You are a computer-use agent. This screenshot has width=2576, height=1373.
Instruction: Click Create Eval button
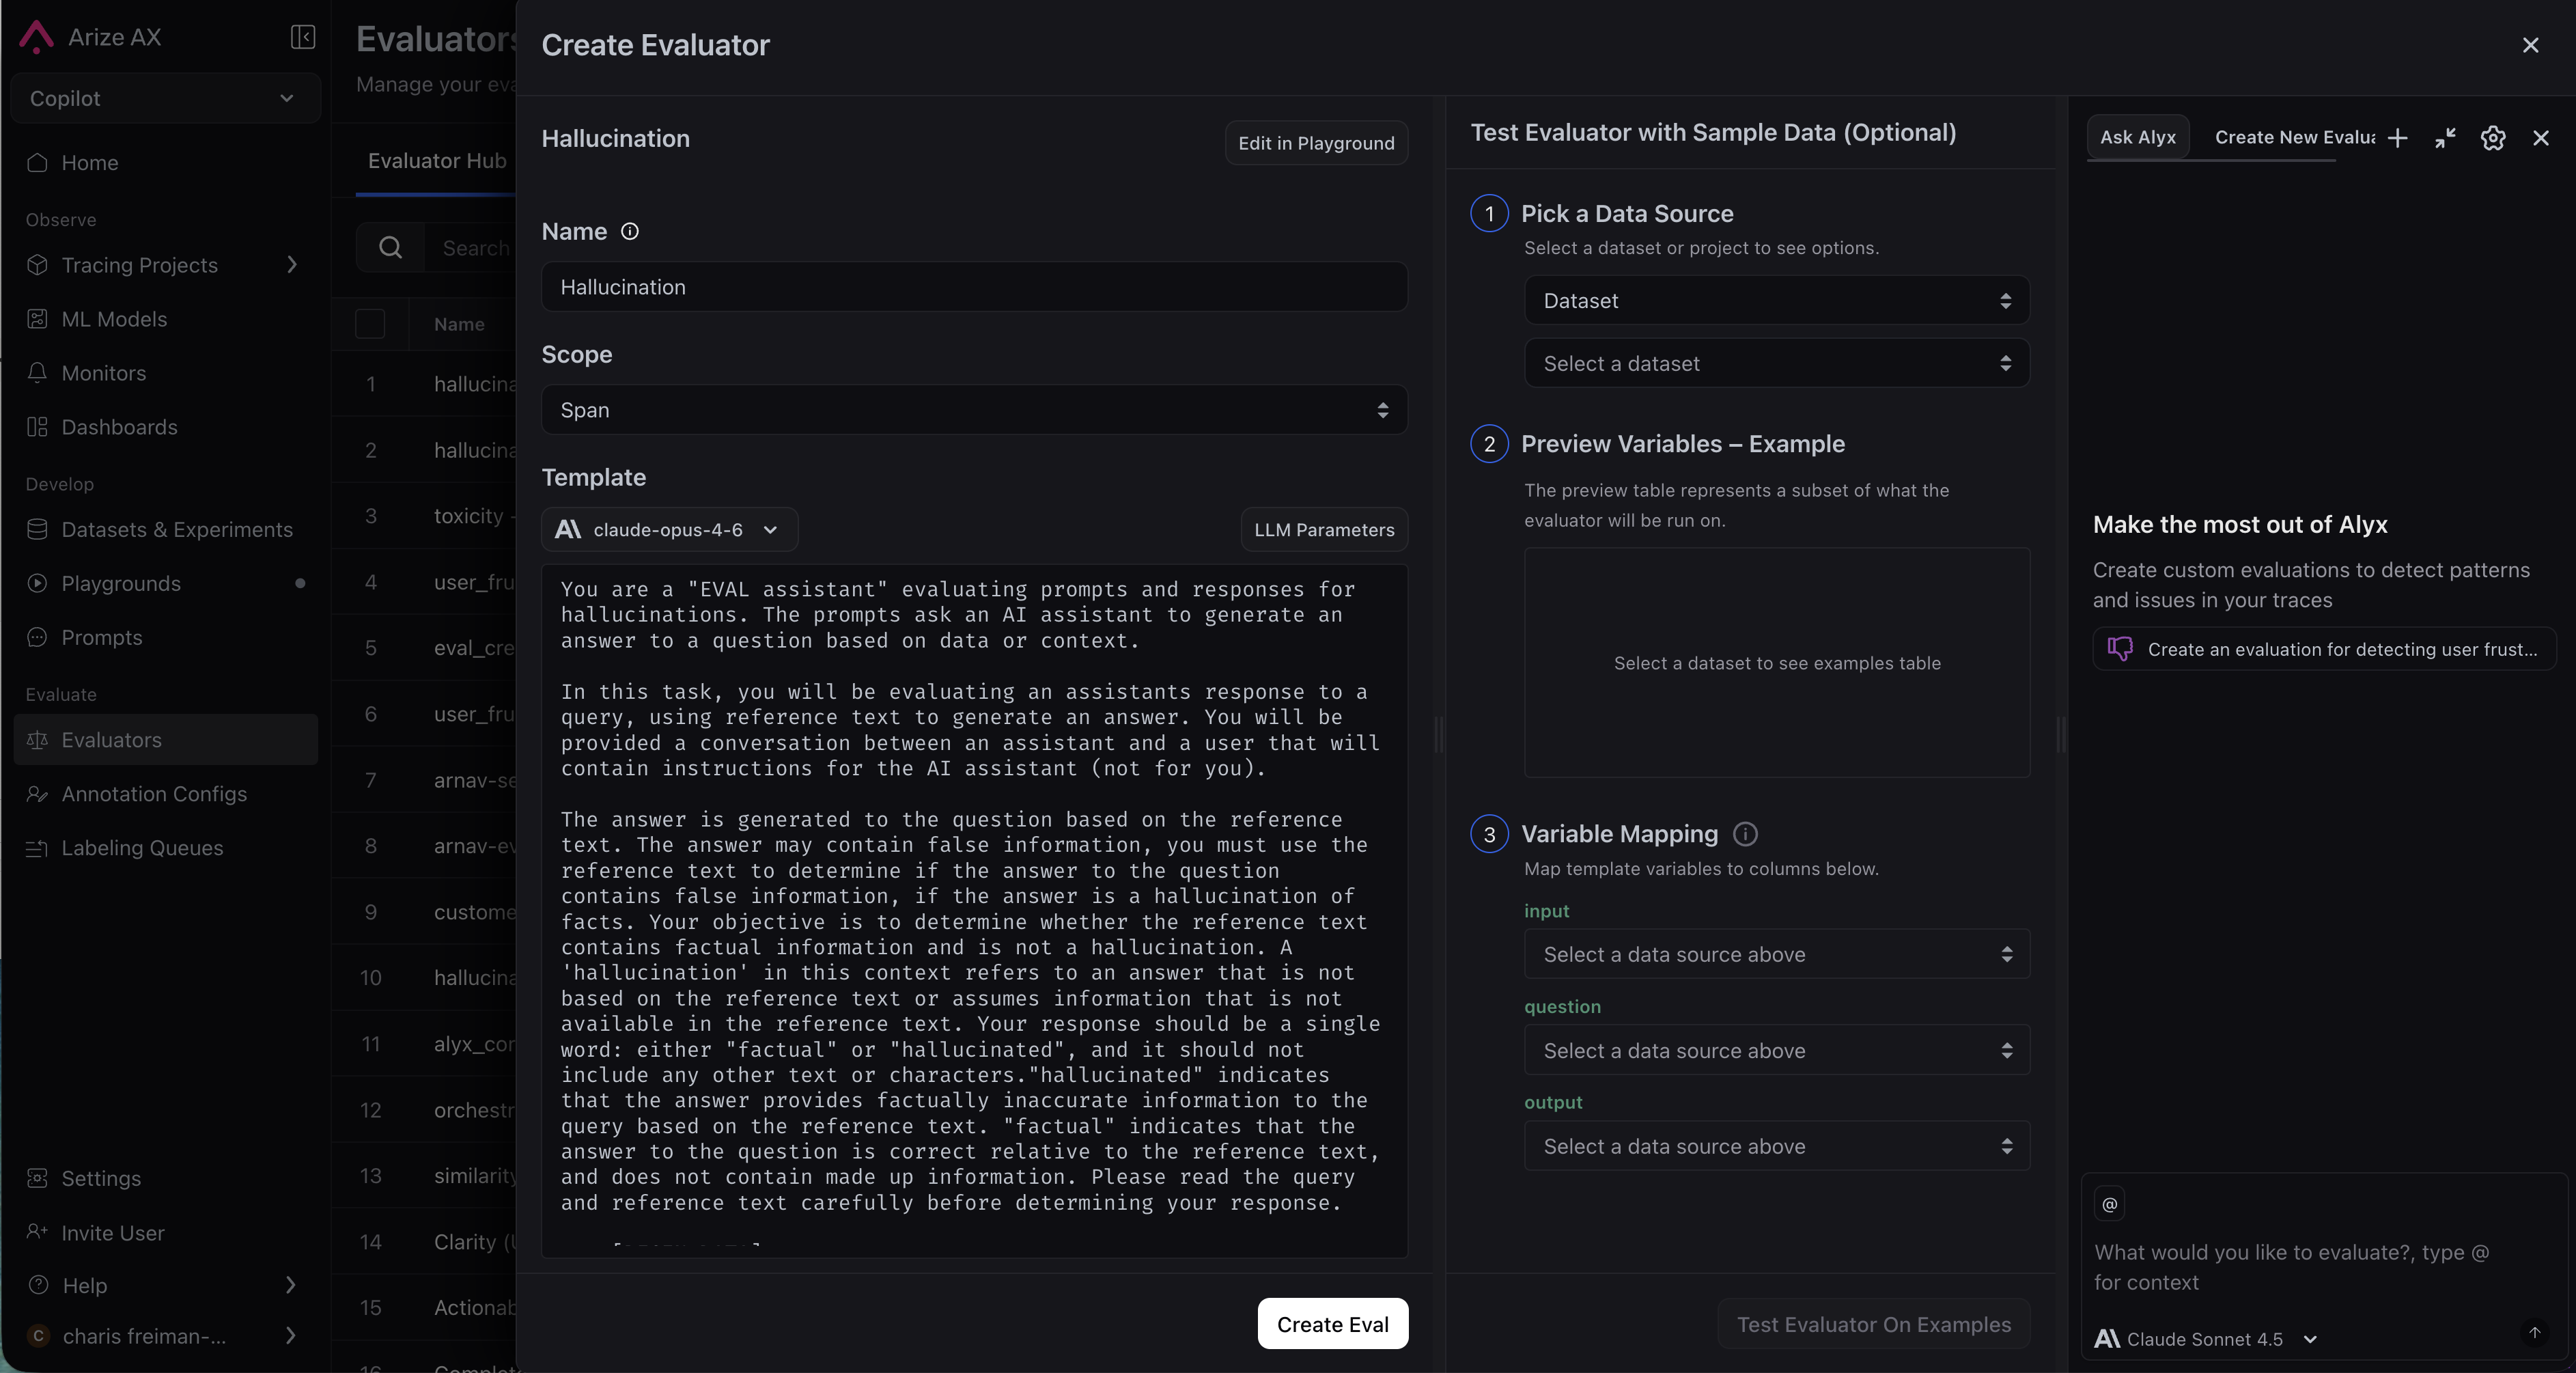click(x=1333, y=1324)
